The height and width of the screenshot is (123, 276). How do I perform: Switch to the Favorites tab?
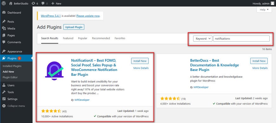pyautogui.click(x=120, y=38)
